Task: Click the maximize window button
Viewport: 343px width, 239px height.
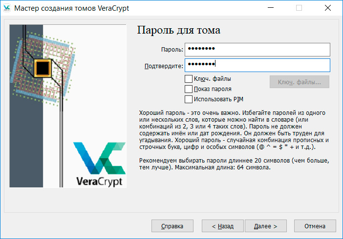Action: pos(299,8)
